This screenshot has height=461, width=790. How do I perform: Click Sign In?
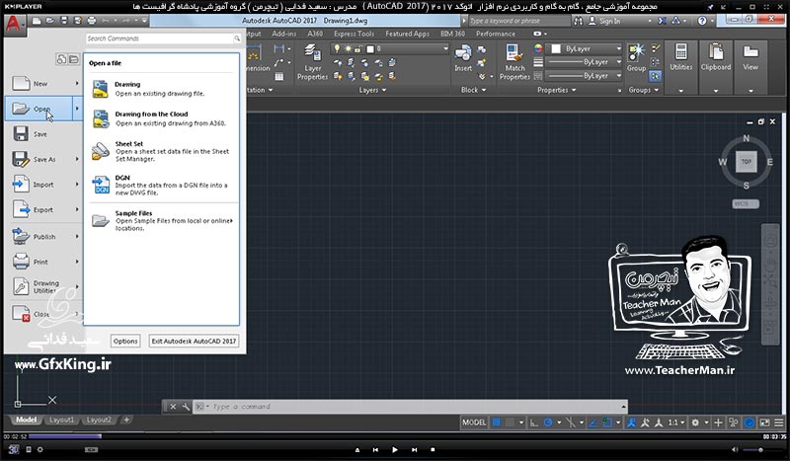pyautogui.click(x=609, y=21)
